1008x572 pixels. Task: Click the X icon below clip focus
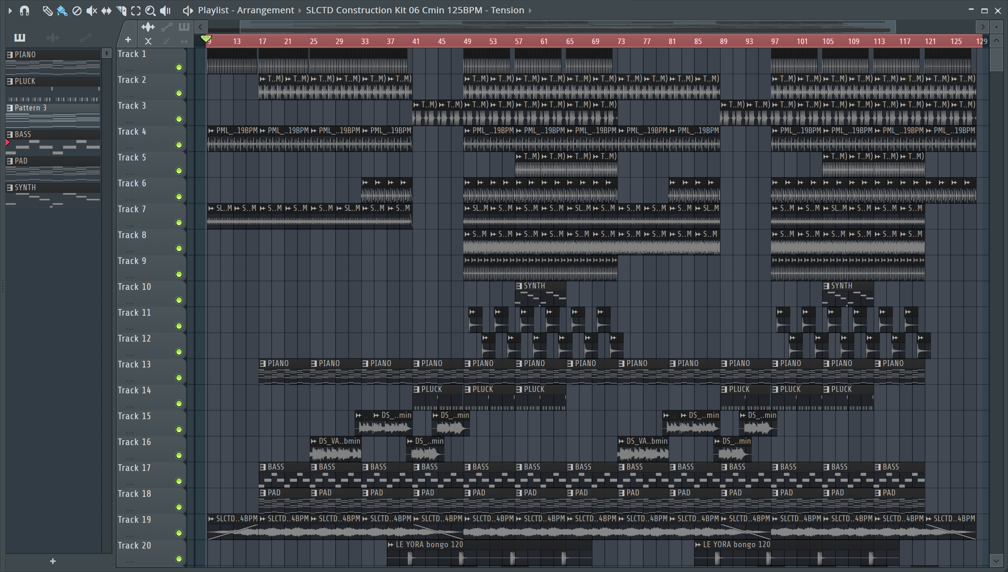pos(148,41)
